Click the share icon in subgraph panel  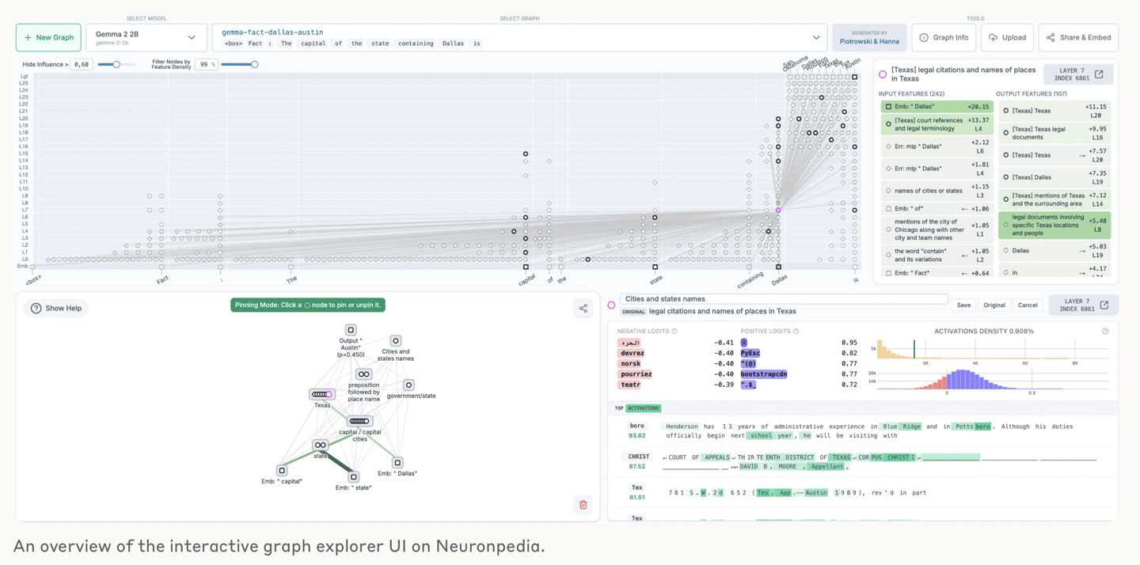tap(583, 309)
